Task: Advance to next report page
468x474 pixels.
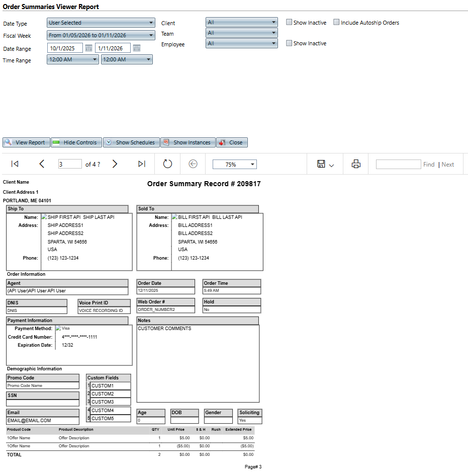Action: 115,164
